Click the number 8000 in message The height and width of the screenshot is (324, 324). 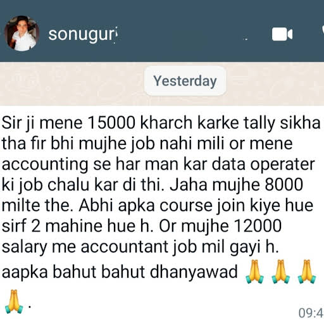283,185
